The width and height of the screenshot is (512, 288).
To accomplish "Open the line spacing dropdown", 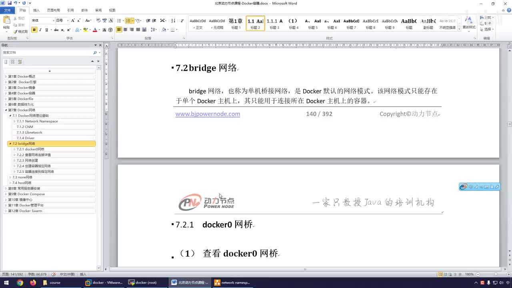I will (x=153, y=30).
